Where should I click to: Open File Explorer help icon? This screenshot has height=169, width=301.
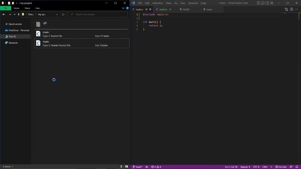(x=127, y=8)
